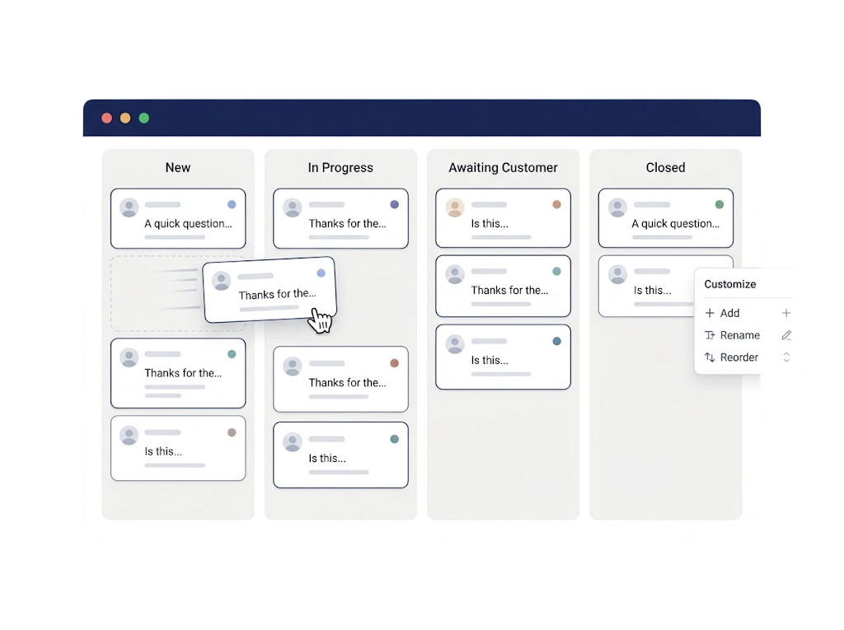The image size is (844, 630).
Task: Click the up-down chevron stepper in Reorder row
Action: [x=786, y=357]
